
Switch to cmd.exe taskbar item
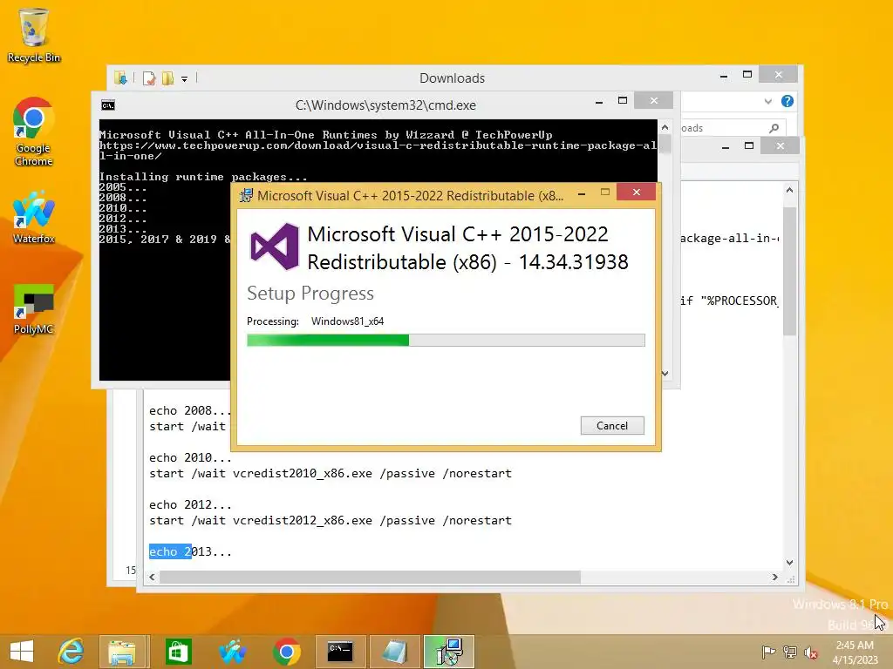pyautogui.click(x=340, y=652)
